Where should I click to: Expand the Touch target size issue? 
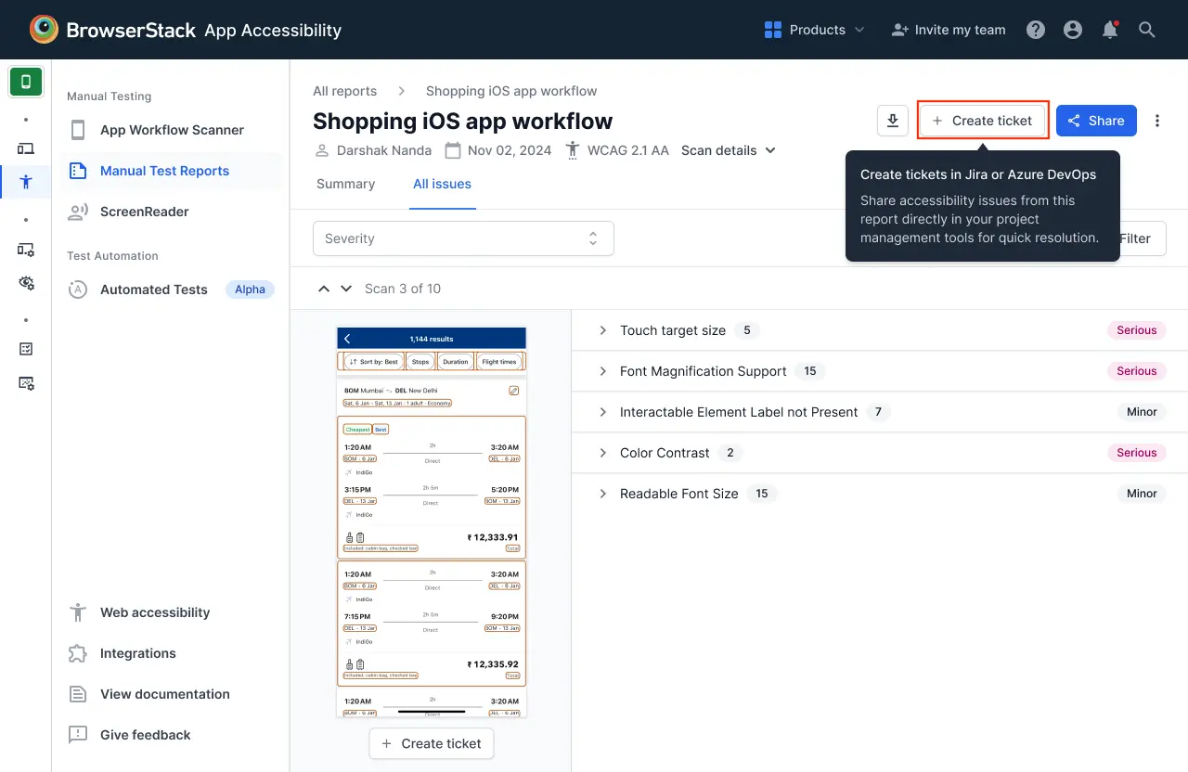click(x=673, y=330)
